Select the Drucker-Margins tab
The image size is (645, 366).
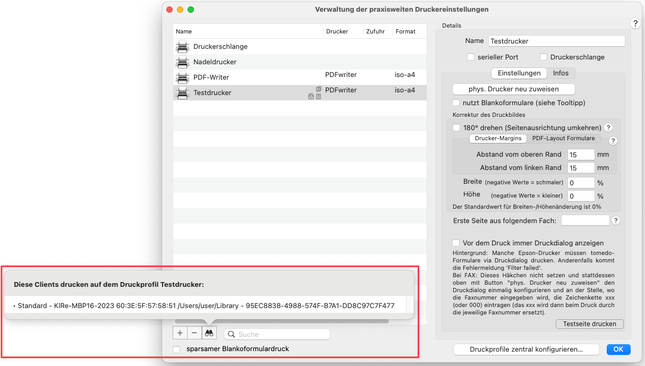pyautogui.click(x=498, y=138)
